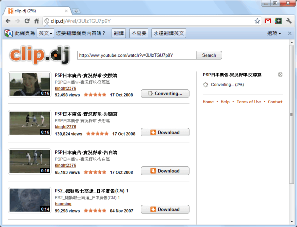297x227 pixels.
Task: Click the page vertical scrollbar thumb
Action: (x=292, y=114)
